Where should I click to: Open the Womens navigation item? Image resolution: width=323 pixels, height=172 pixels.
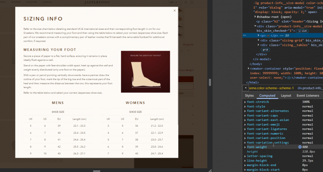(16, 2)
